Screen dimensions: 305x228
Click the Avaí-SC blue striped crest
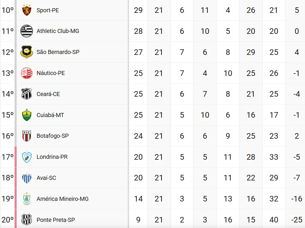point(27,178)
